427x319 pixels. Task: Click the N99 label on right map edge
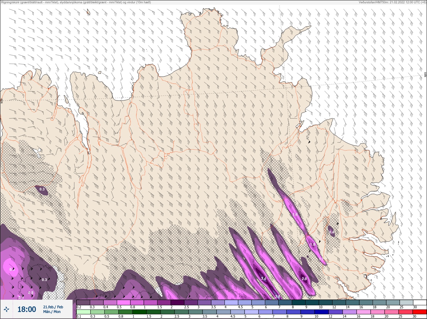click(425, 75)
